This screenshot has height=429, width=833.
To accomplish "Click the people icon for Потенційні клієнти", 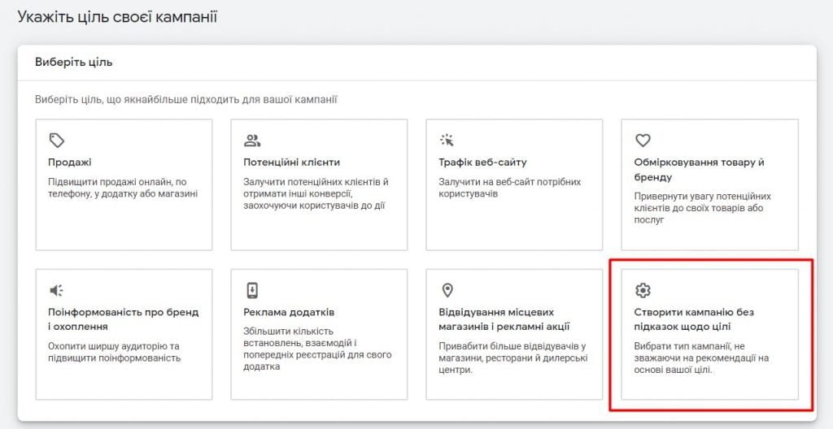I will pos(252,141).
